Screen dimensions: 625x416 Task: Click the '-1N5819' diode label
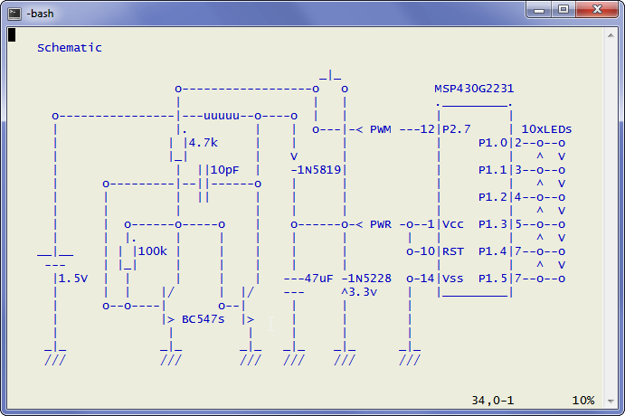[x=316, y=170]
